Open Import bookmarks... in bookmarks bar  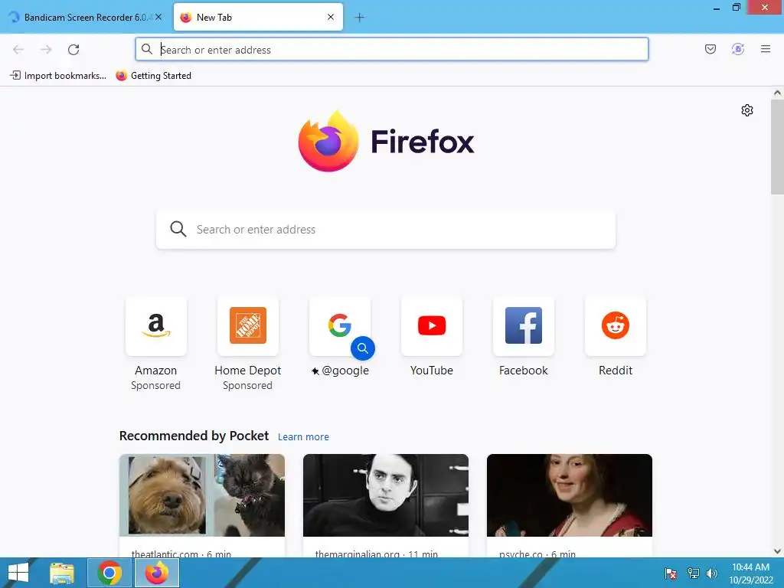tap(58, 76)
